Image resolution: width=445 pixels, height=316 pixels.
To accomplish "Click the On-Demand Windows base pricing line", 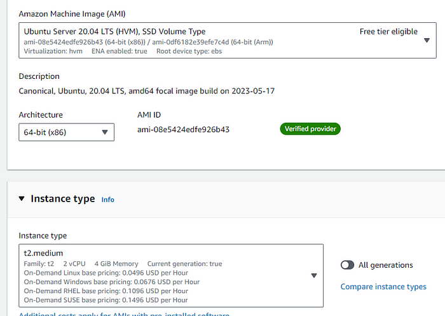I will point(111,282).
